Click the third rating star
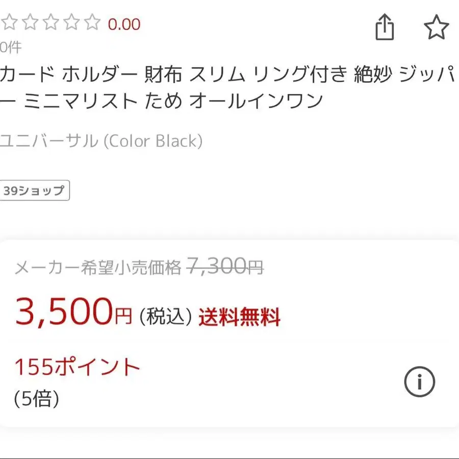459x459 pixels. pyautogui.click(x=50, y=22)
